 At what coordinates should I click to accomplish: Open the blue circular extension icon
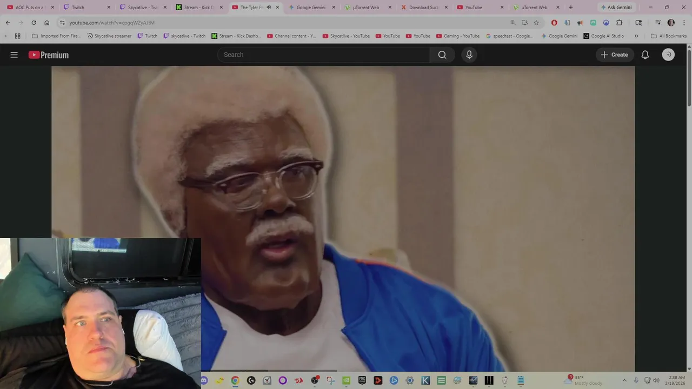click(606, 23)
